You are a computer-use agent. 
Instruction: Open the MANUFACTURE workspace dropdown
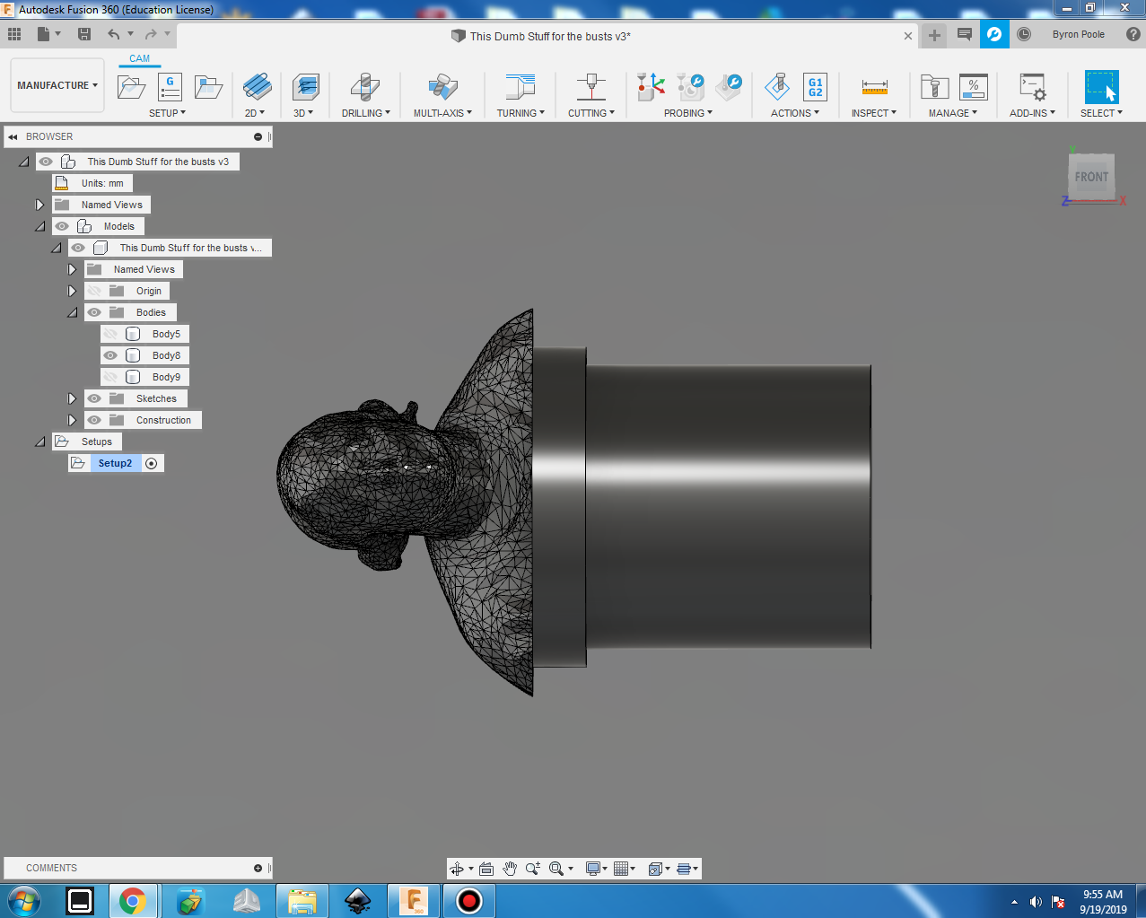[x=57, y=85]
